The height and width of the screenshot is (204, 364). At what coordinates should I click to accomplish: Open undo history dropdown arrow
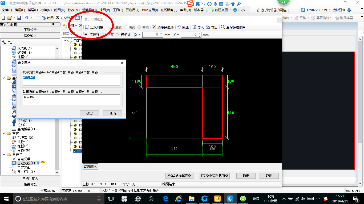pyautogui.click(x=31, y=18)
